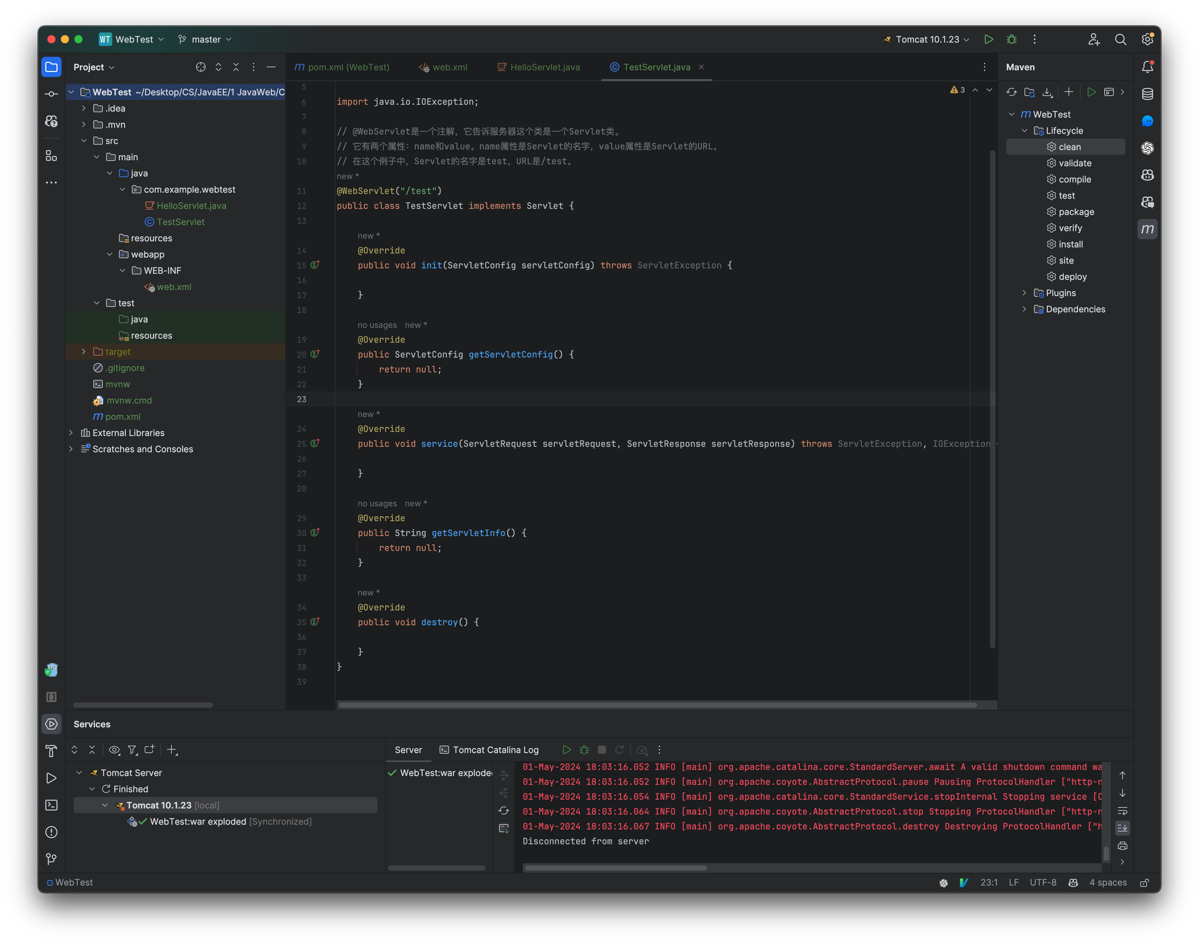Click the 4 spaces indent setting
Viewport: 1199px width, 943px height.
pyautogui.click(x=1108, y=883)
